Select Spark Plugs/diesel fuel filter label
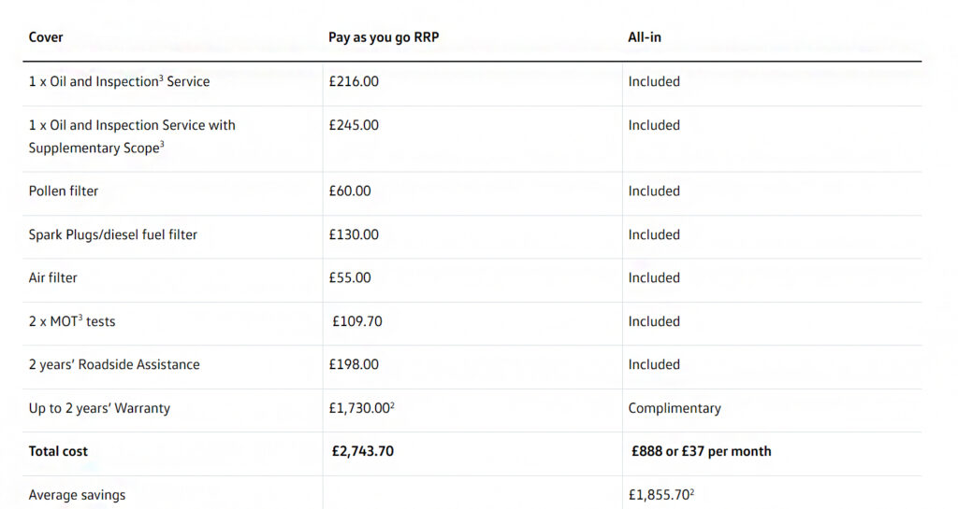 113,234
